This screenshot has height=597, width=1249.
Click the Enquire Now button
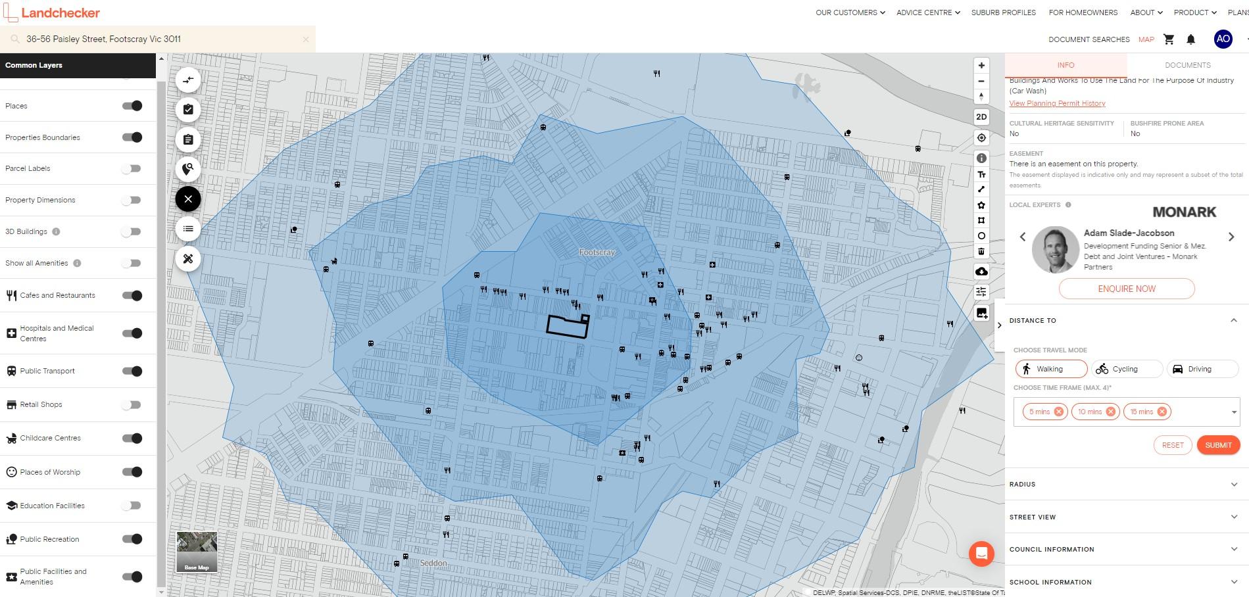point(1126,289)
